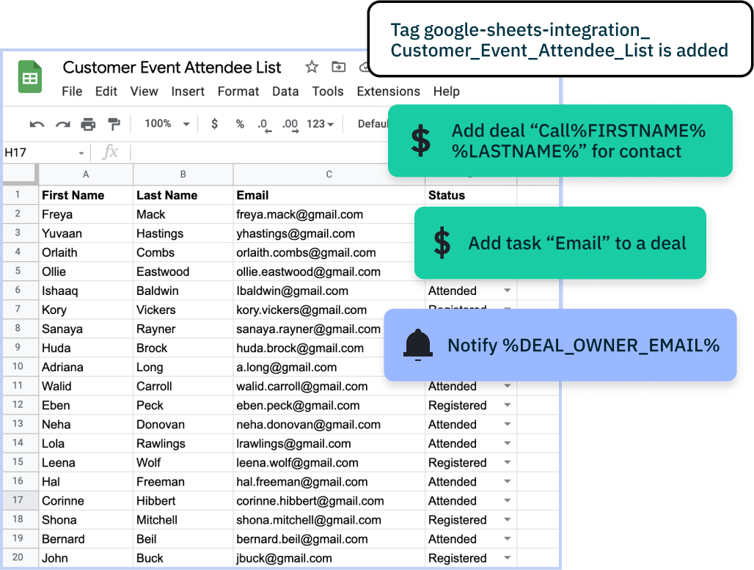Open the Extensions menu
Screen dimensions: 754x570
[x=388, y=92]
